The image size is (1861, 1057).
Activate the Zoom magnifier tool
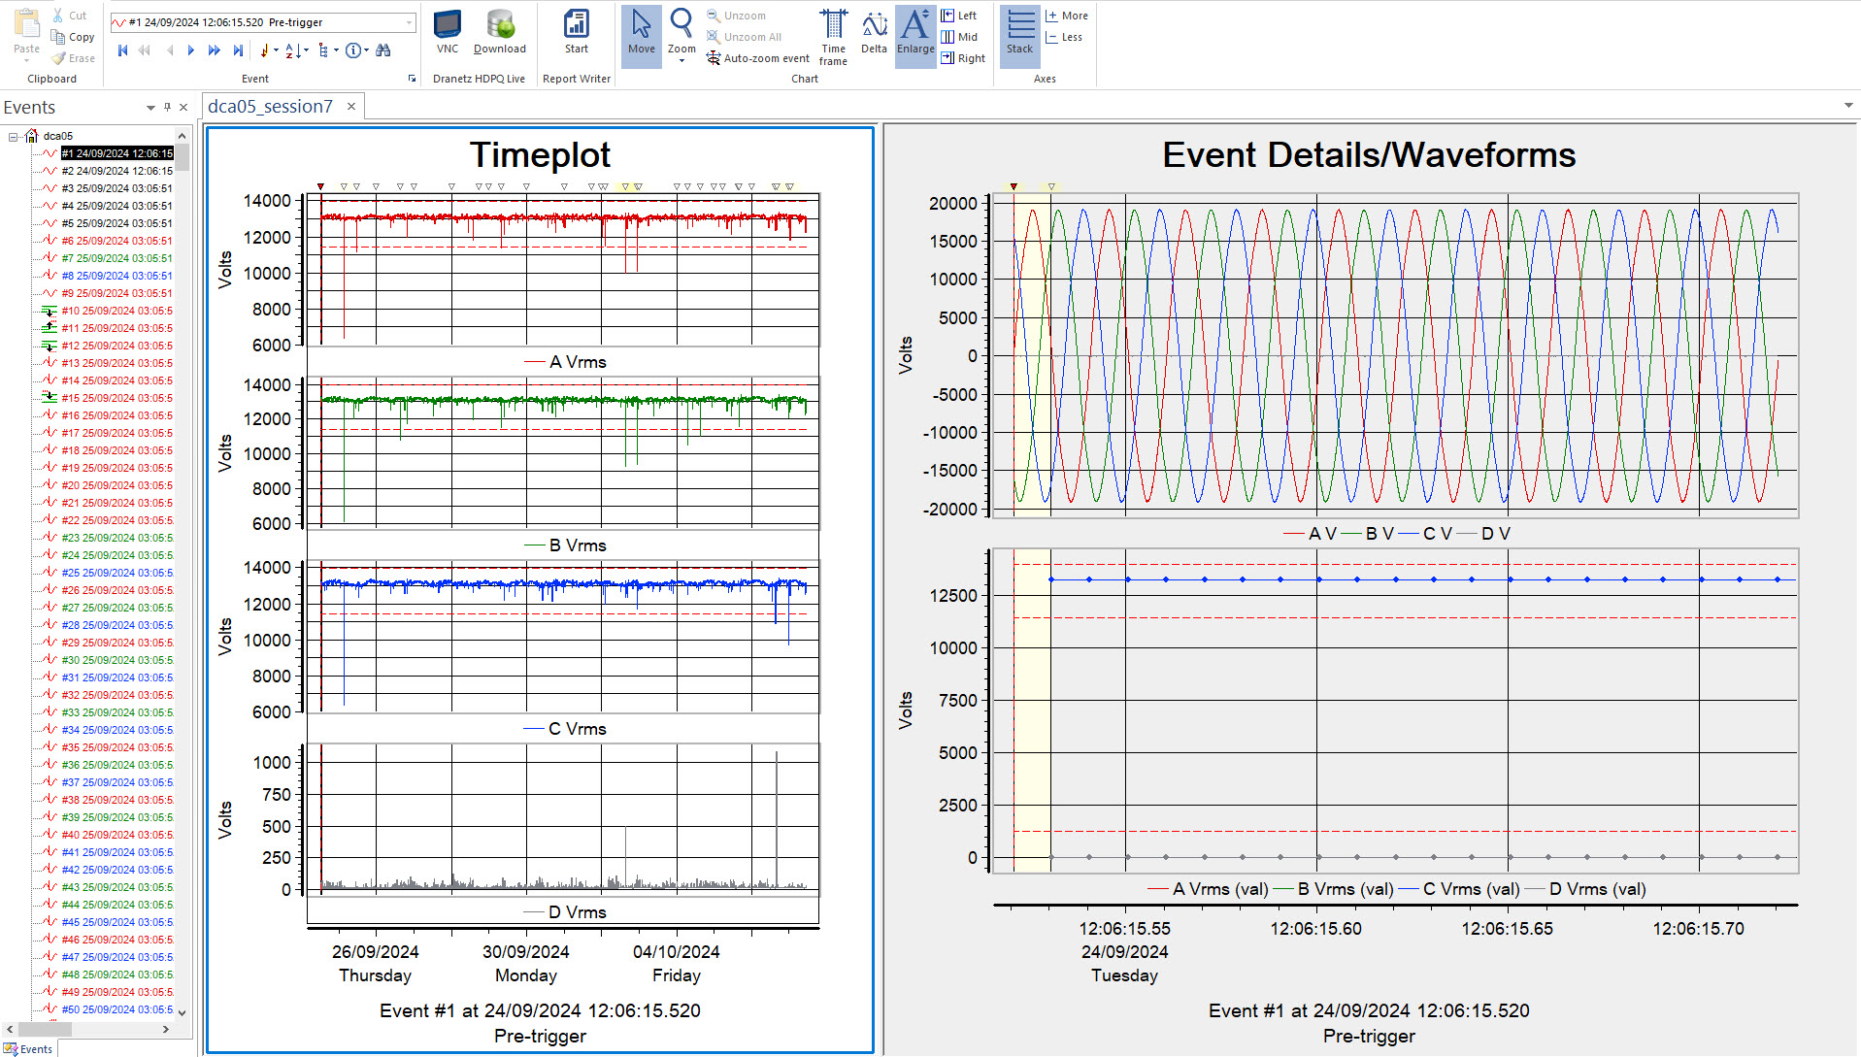681,29
